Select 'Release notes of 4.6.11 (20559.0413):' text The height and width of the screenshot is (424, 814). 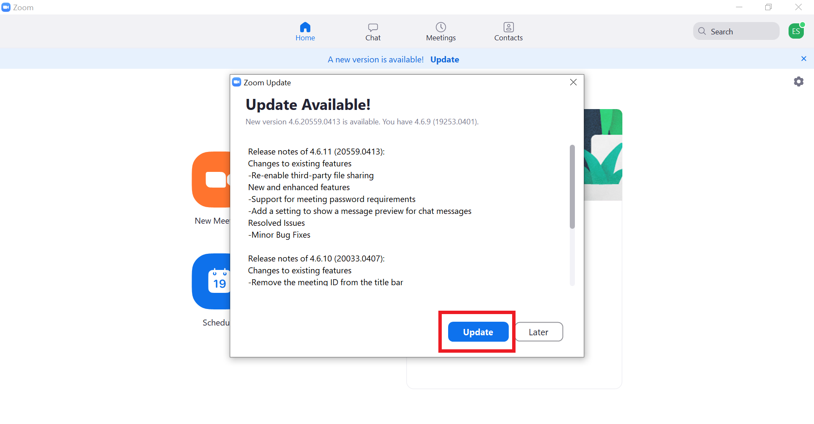tap(316, 152)
